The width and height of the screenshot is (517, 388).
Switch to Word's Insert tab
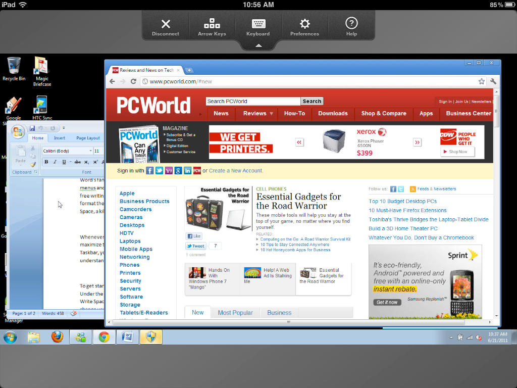click(60, 138)
